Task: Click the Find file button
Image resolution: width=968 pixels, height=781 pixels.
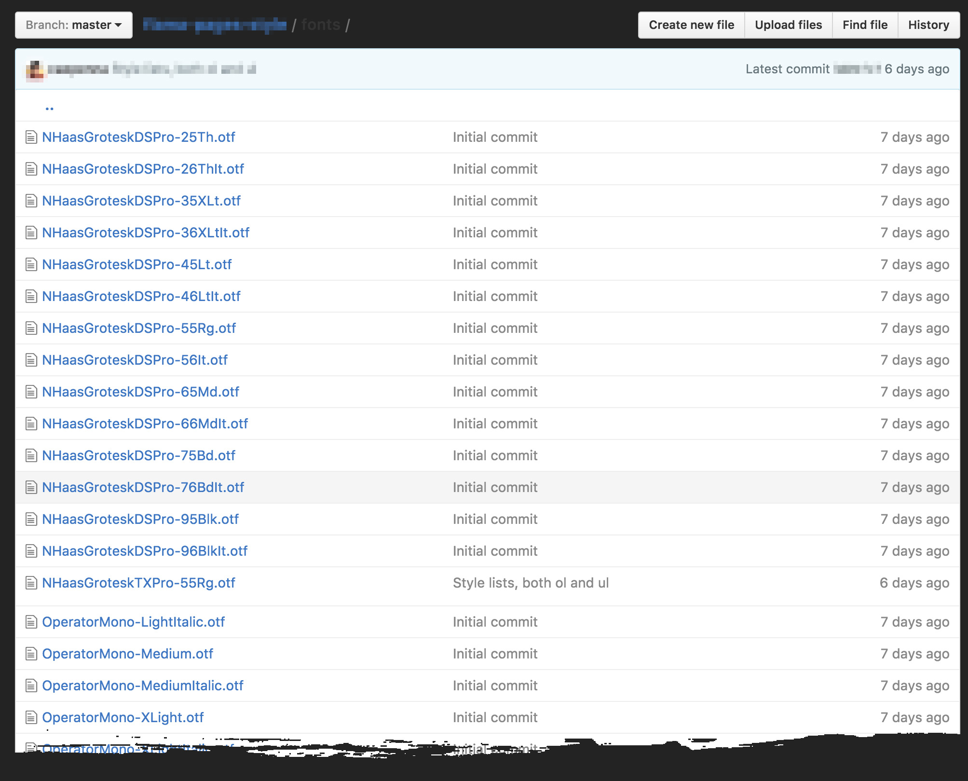Action: pos(865,25)
